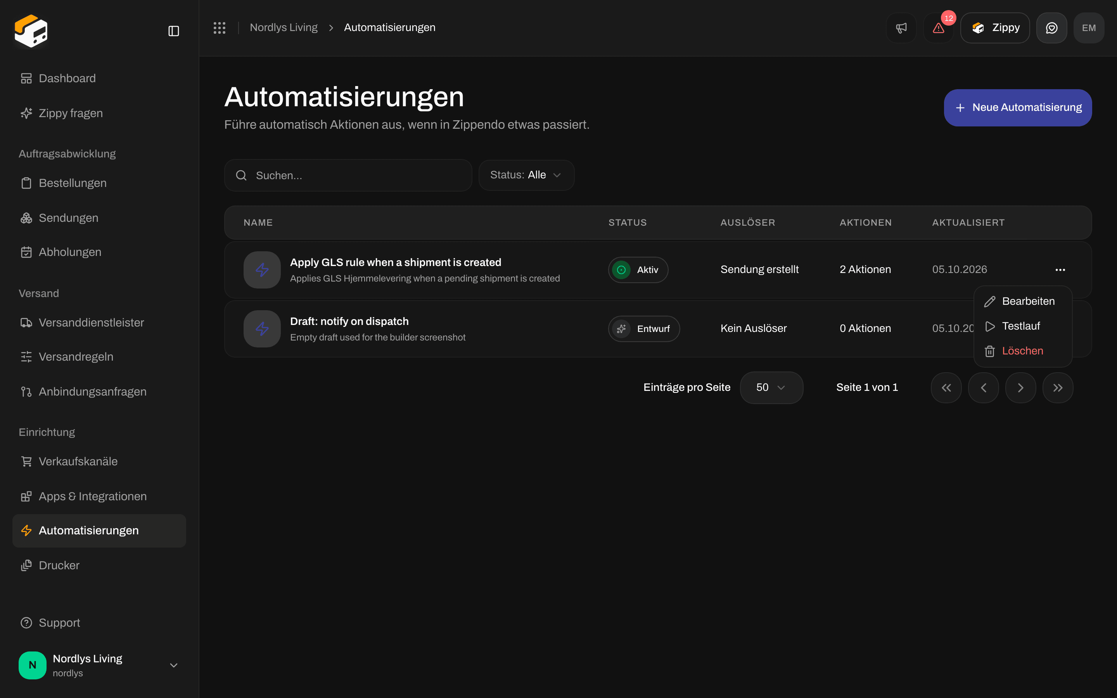Screen dimensions: 1117x698
Task: Open Bestellungen in the sidebar
Action: point(99,183)
